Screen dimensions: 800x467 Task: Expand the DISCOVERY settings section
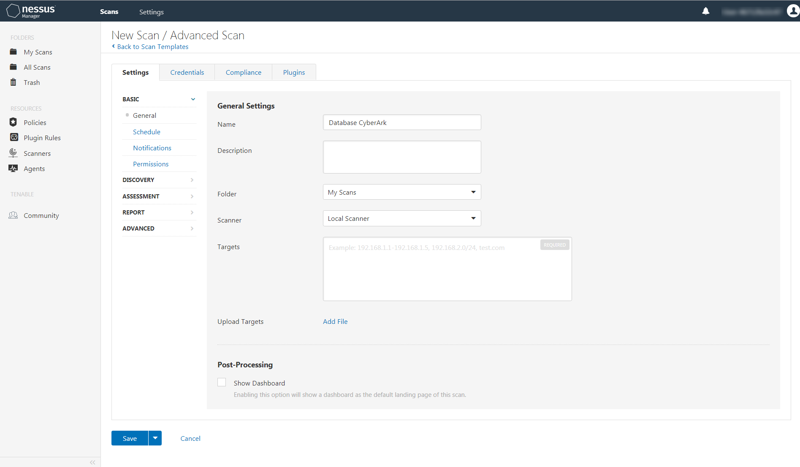159,180
